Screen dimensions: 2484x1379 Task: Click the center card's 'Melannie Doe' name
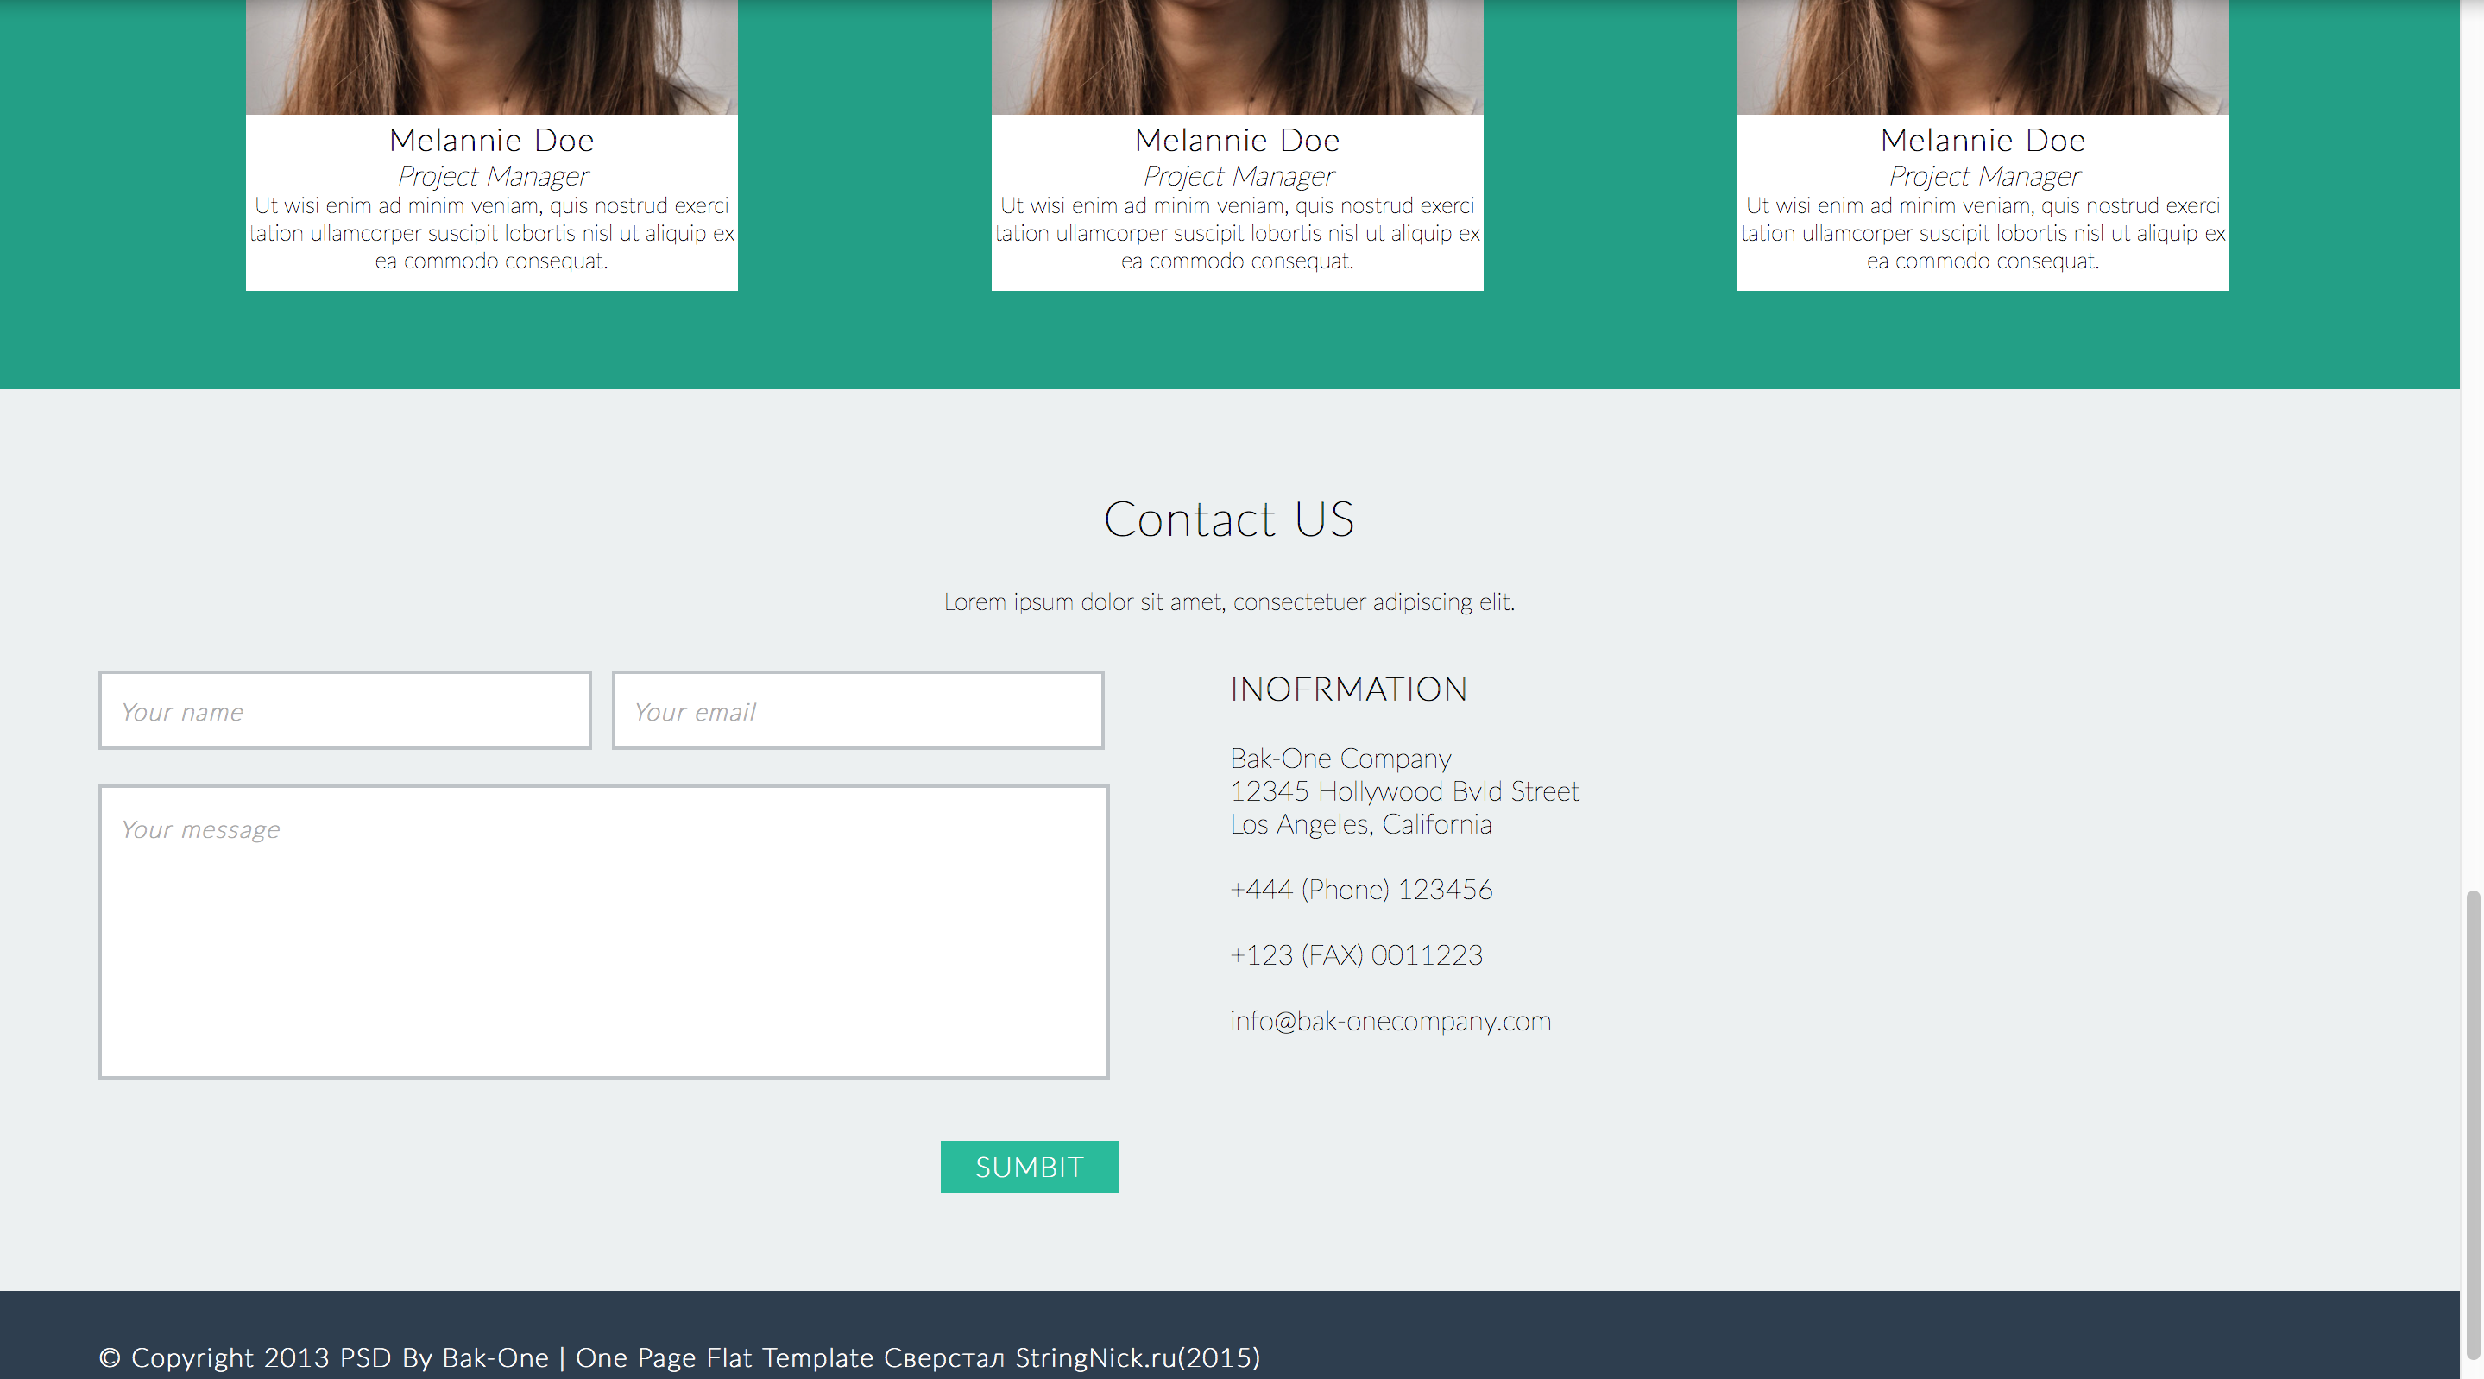tap(1237, 140)
